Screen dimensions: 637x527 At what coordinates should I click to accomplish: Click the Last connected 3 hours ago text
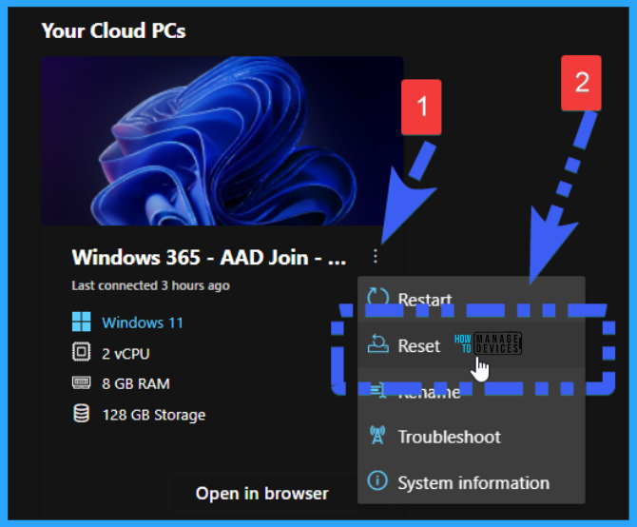pos(151,285)
